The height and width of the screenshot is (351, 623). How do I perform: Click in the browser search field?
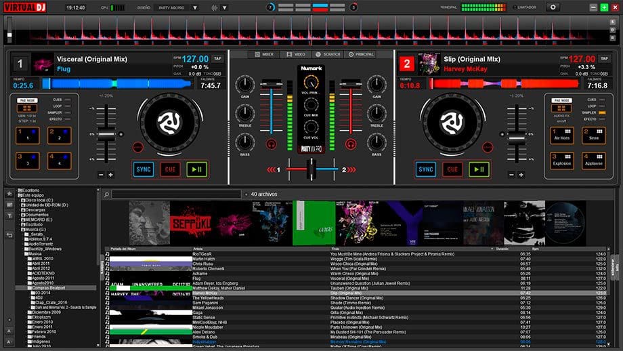click(x=177, y=194)
